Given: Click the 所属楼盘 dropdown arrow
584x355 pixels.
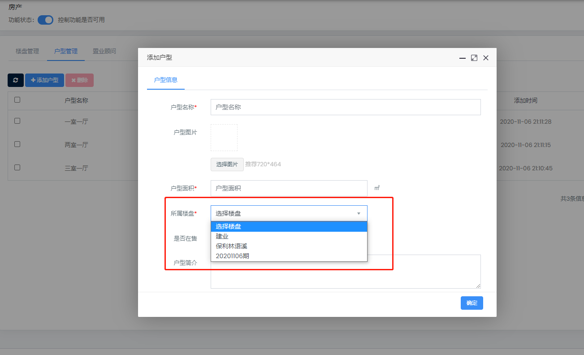Looking at the screenshot, I should 359,213.
